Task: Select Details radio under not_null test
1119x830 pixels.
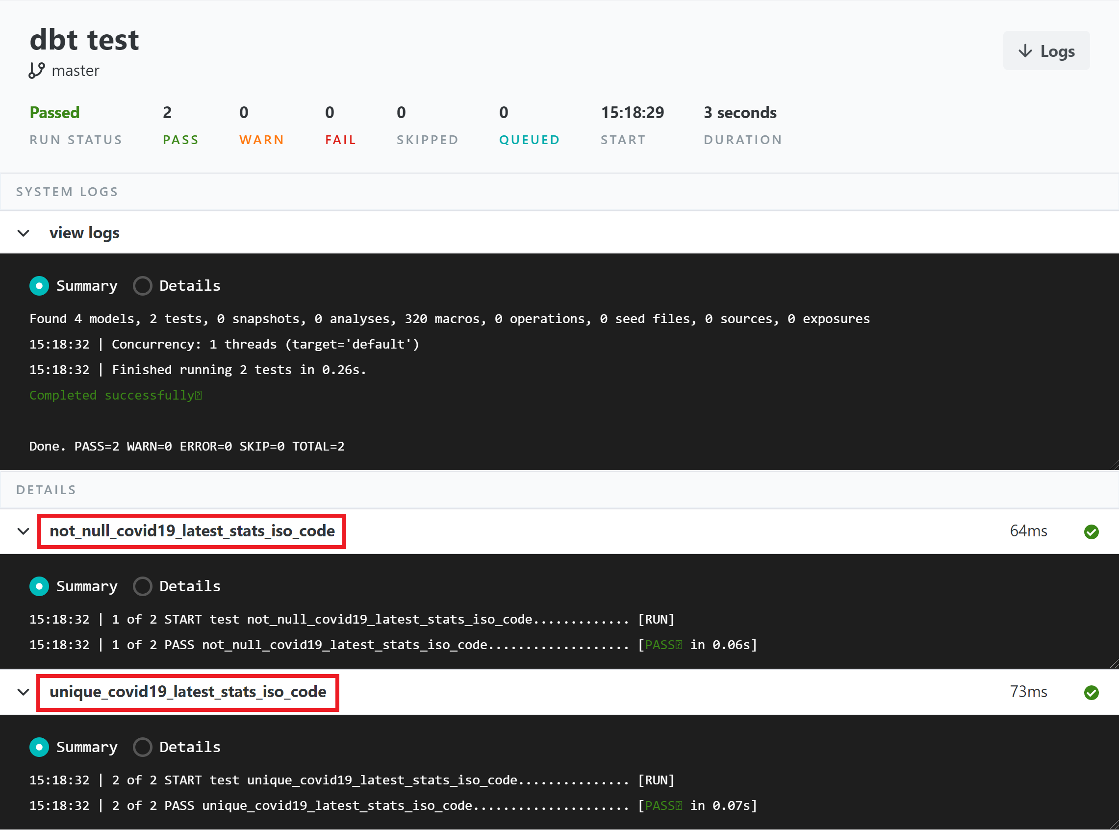Action: coord(143,586)
